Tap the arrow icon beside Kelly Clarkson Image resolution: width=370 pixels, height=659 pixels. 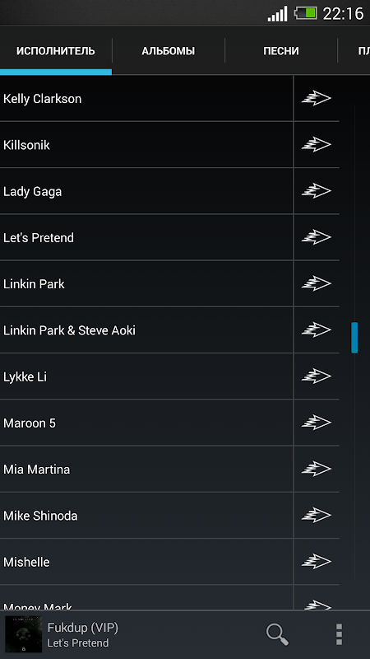pos(317,99)
